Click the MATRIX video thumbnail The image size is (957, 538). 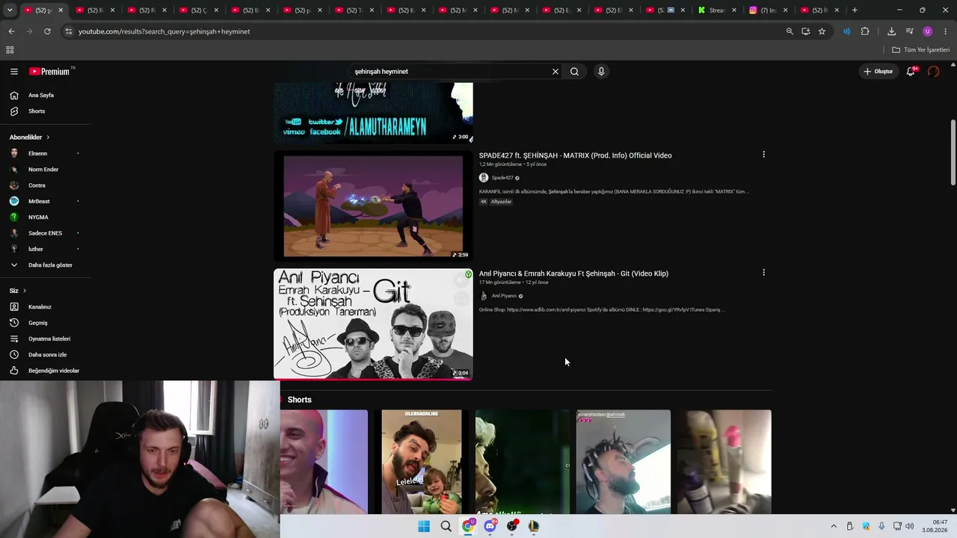[373, 205]
